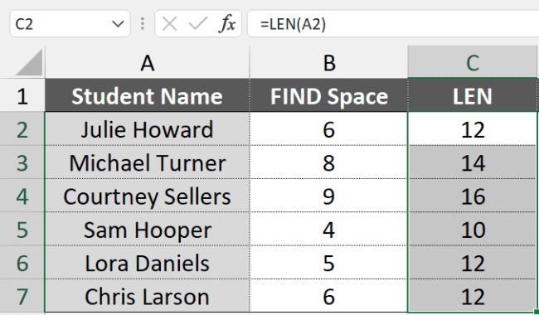
Task: Select cell containing Courtney Sellers
Action: pos(147,196)
